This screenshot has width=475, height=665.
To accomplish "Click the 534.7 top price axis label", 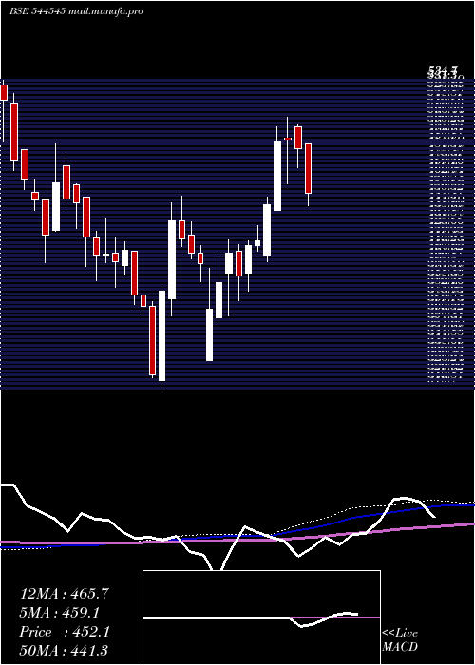I will pyautogui.click(x=444, y=71).
